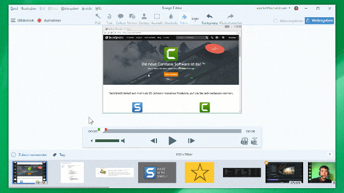This screenshot has height=193, width=344.
Task: Select the Unschärfe blur tool
Action: coord(171,18)
